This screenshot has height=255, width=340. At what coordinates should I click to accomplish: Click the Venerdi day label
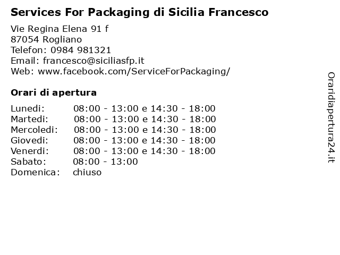pos(30,151)
